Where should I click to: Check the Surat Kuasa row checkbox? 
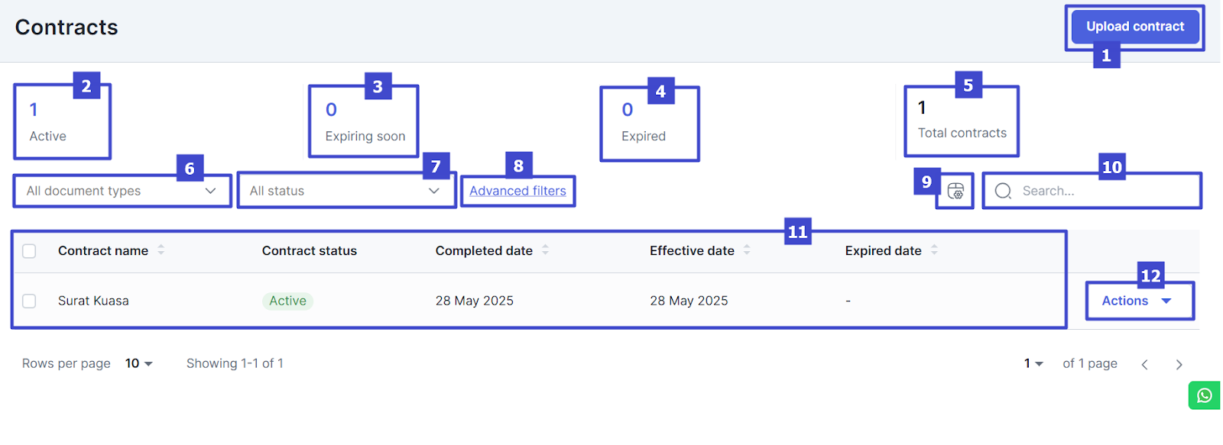click(x=29, y=301)
